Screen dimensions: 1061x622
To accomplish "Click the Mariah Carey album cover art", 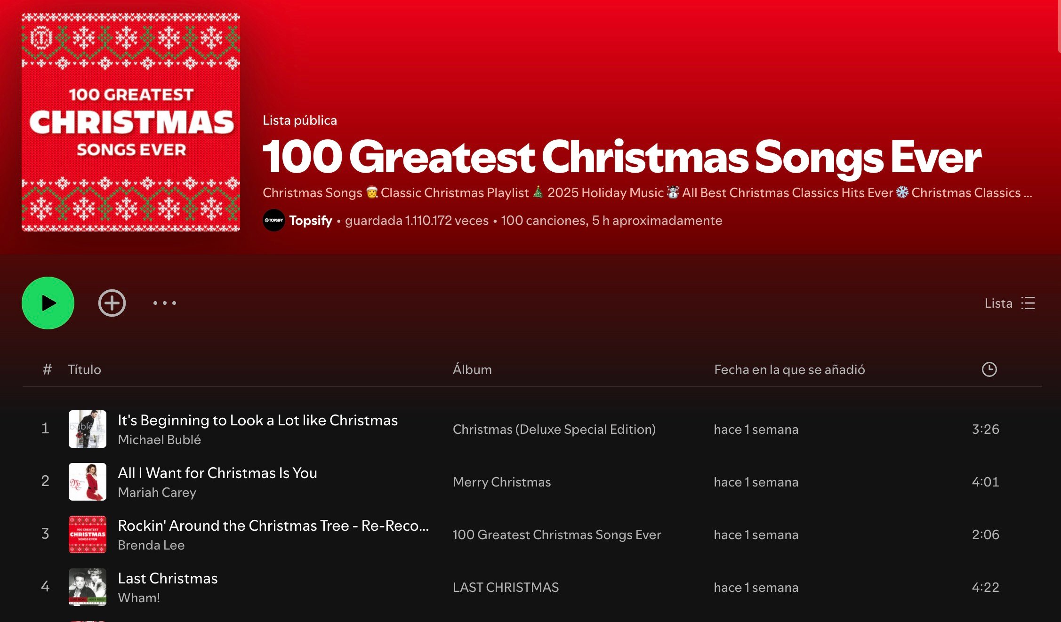I will pyautogui.click(x=88, y=482).
